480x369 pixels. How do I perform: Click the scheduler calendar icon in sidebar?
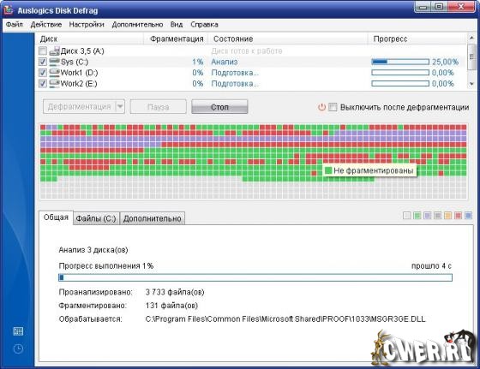click(18, 331)
